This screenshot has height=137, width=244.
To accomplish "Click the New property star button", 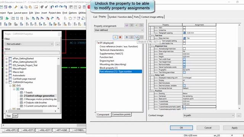I will tap(115, 37).
